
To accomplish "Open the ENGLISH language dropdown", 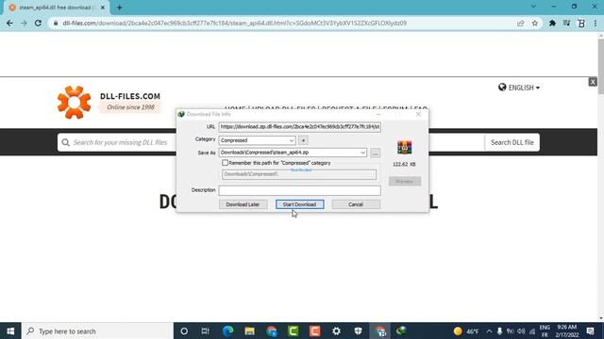I will (x=519, y=88).
